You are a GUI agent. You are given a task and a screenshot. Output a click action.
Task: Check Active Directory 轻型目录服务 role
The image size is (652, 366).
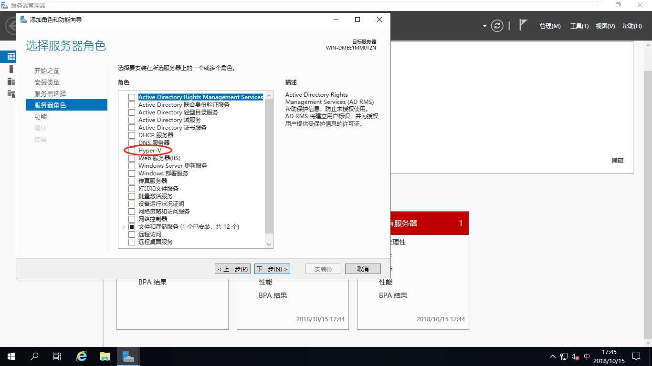tap(132, 112)
